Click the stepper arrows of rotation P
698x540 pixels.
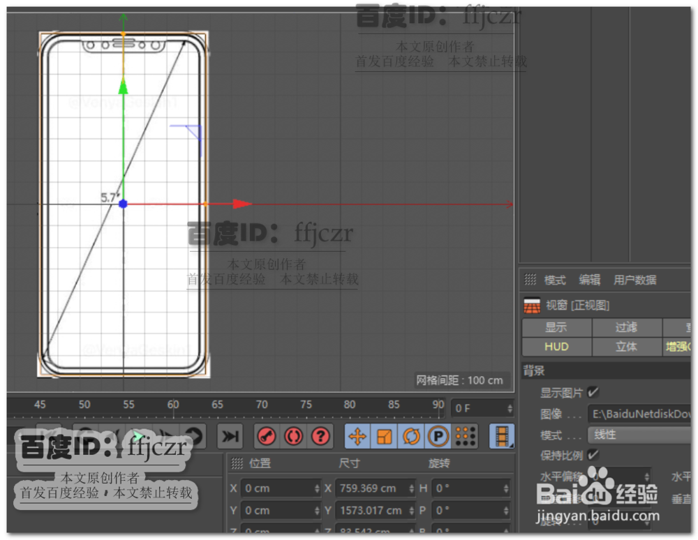tap(506, 511)
